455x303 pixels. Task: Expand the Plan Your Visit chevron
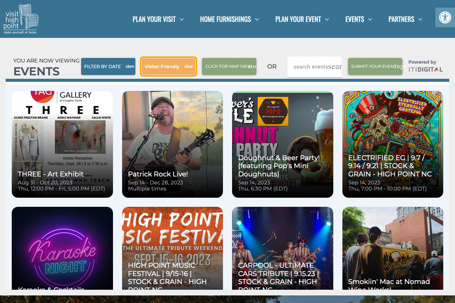tap(182, 19)
